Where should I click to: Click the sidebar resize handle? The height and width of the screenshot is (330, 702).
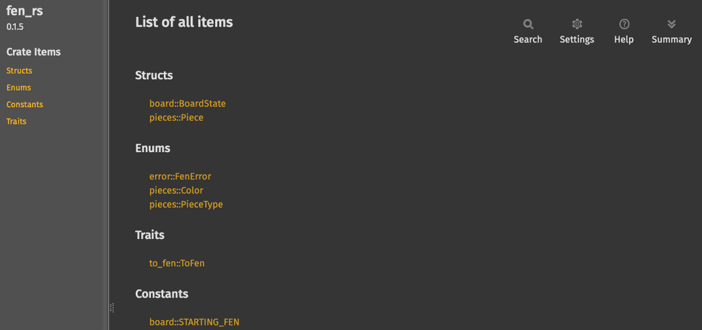point(111,307)
